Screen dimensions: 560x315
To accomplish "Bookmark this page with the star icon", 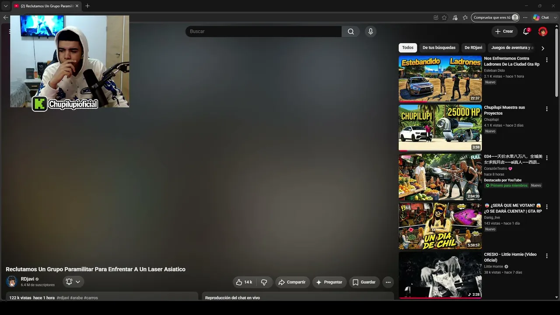I will 444,17.
